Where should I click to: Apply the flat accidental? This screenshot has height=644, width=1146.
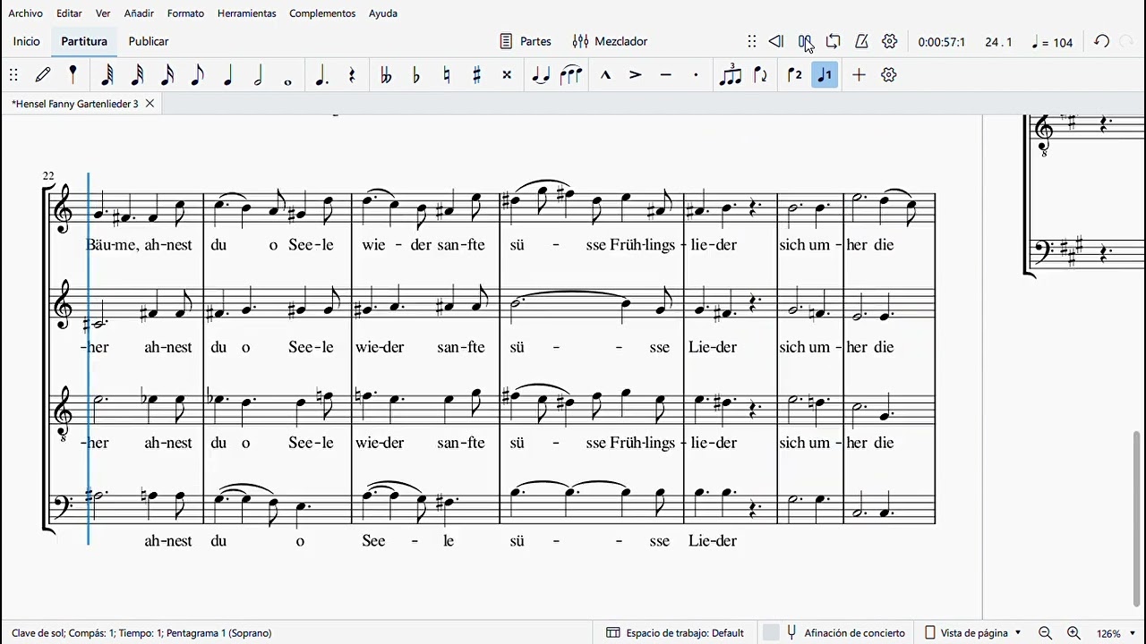coord(415,75)
